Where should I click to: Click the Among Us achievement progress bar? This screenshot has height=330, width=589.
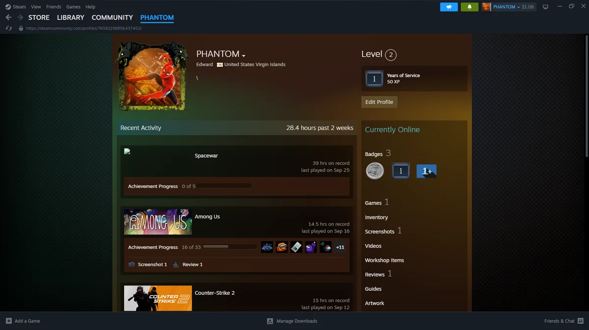230,247
